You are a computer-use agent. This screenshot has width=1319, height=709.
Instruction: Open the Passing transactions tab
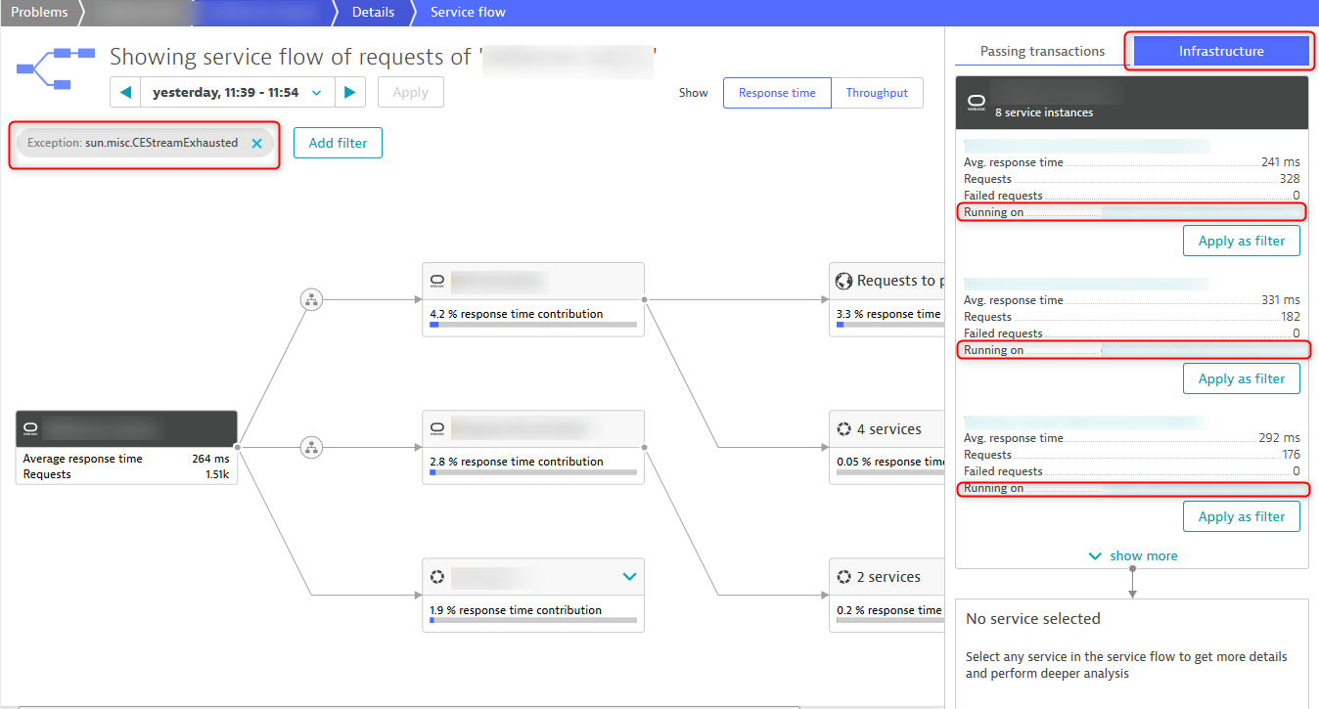(x=1042, y=52)
